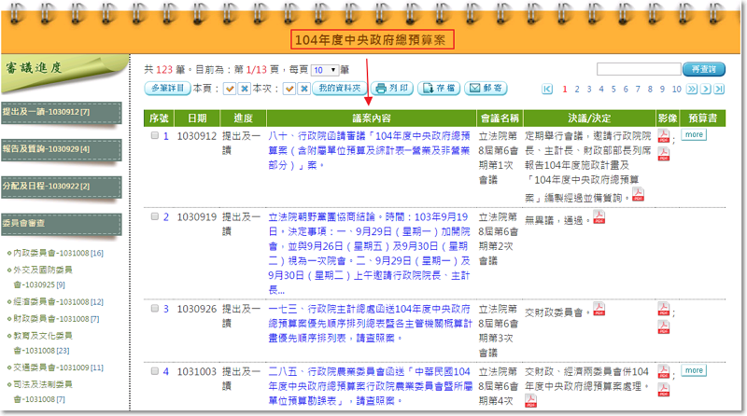Tick the checkbox for row 3

pyautogui.click(x=155, y=308)
